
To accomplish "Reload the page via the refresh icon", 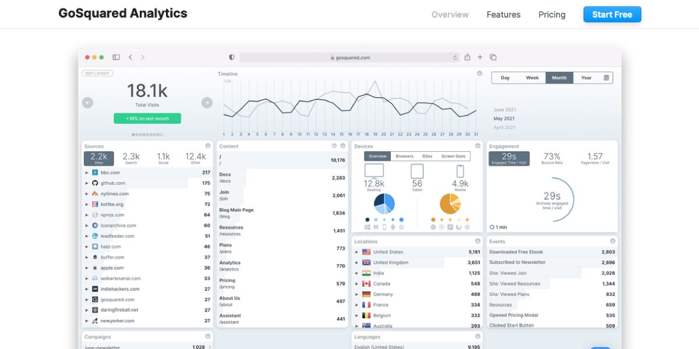I will pos(456,58).
